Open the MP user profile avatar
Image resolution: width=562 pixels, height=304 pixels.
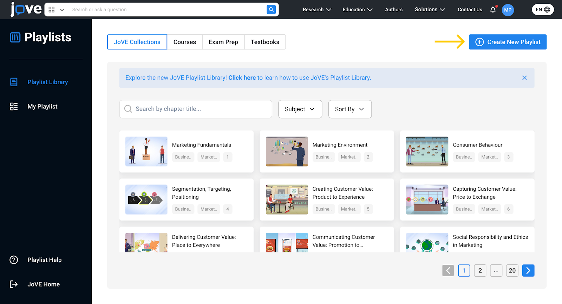tap(508, 10)
